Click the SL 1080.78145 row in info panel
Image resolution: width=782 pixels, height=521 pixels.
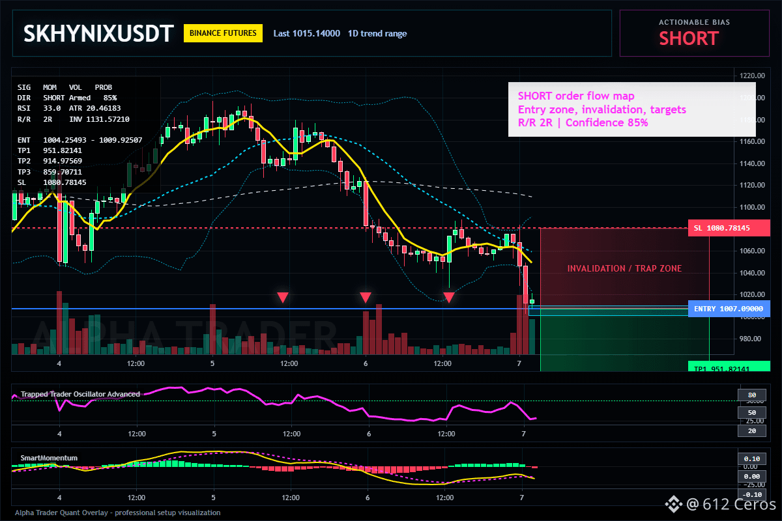click(52, 182)
